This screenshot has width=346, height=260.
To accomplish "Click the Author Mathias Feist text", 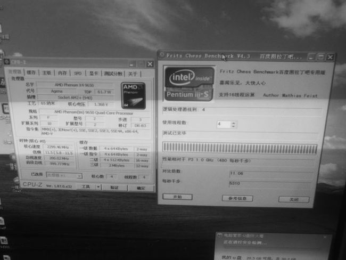I will 290,95.
